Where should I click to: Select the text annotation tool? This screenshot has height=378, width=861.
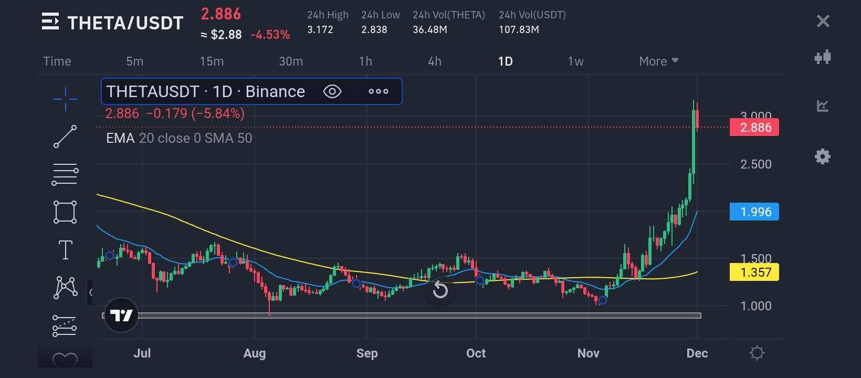click(x=66, y=250)
